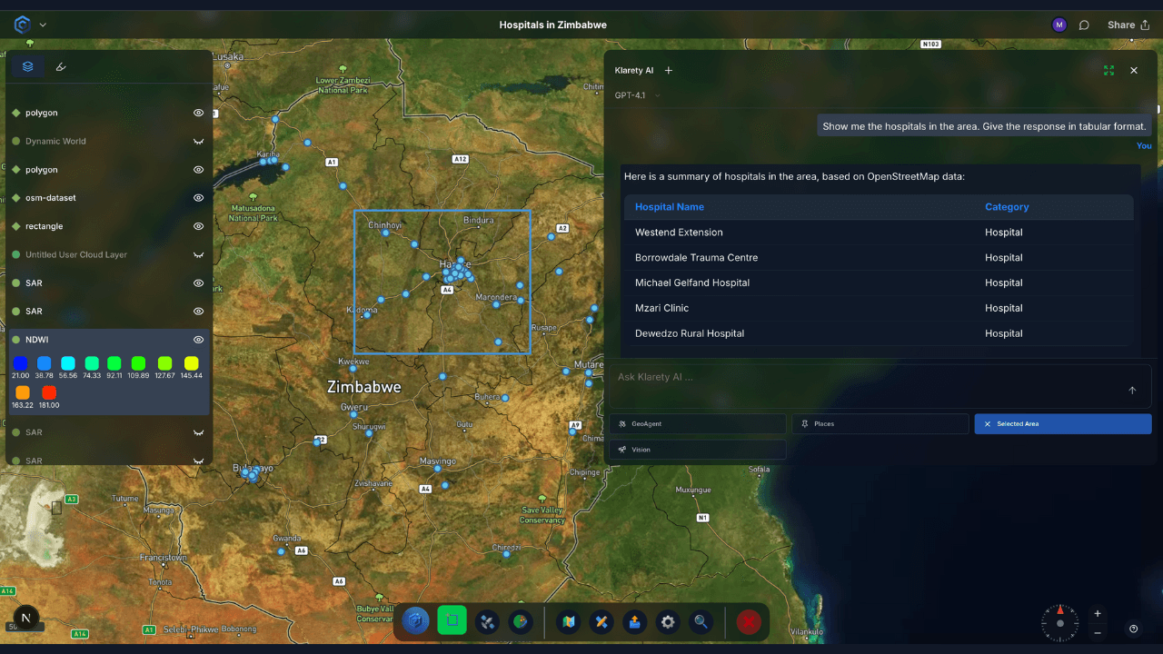Open the GPT-4.1 model dropdown
The width and height of the screenshot is (1163, 654).
638,95
